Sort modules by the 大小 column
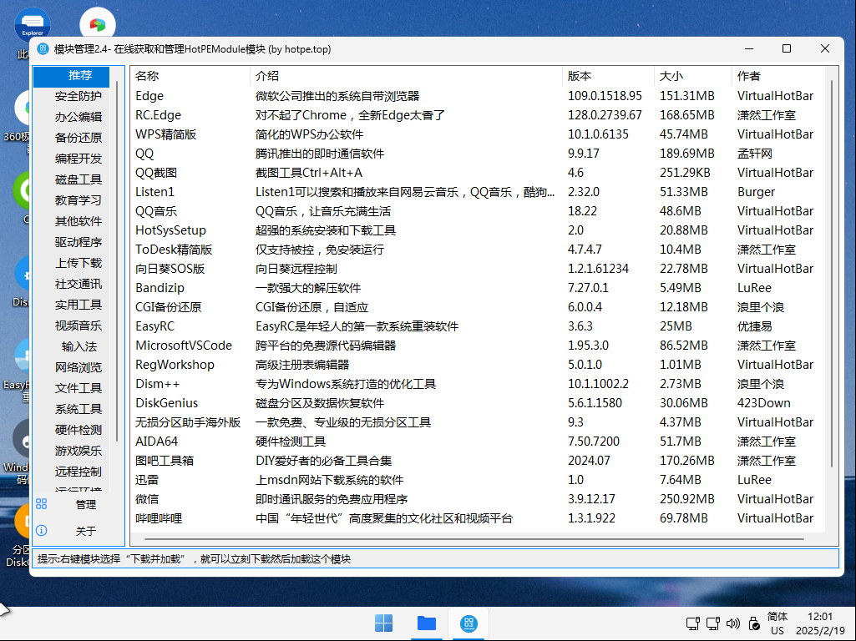The width and height of the screenshot is (856, 641). pyautogui.click(x=693, y=77)
